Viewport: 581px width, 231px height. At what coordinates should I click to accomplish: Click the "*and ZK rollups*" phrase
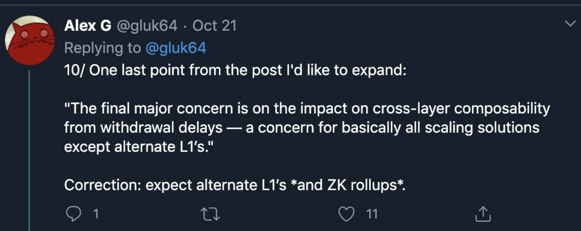(349, 185)
